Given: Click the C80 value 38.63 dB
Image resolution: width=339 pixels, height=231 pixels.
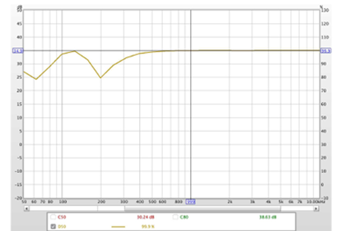Looking at the screenshot, I should coord(268,217).
